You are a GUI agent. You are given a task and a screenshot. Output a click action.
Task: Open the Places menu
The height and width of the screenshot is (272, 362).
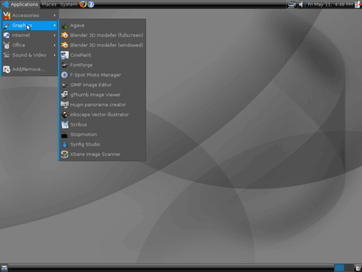tap(49, 5)
